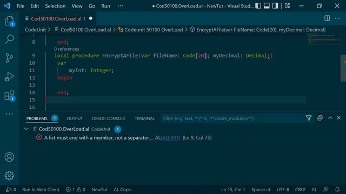Click the 0 references code lens

(66, 49)
